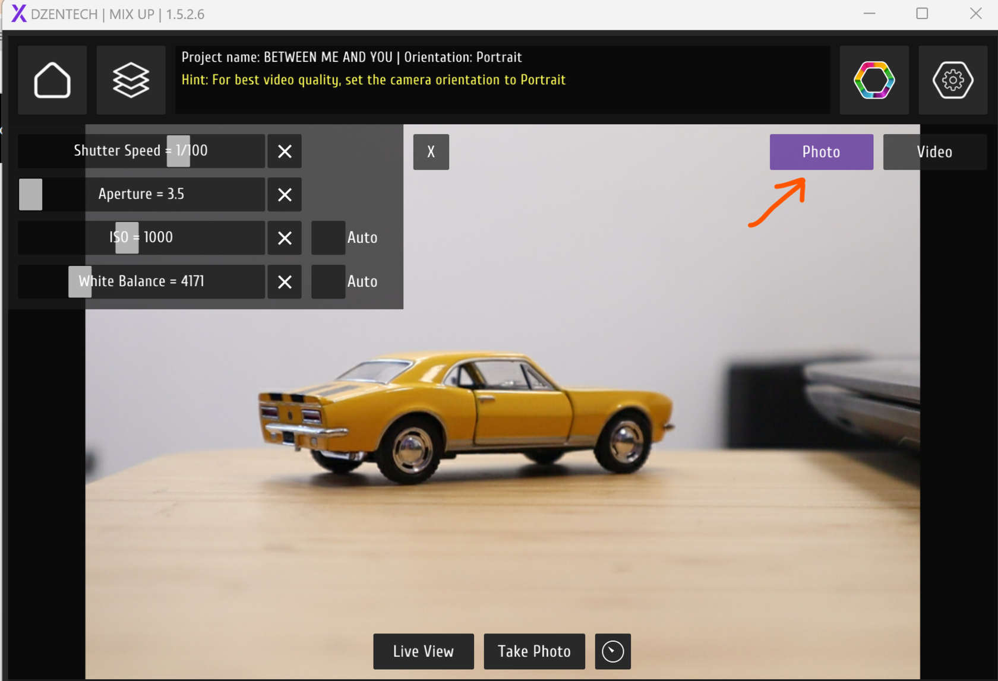Screen dimensions: 998x681
Task: Click the Shutter Speed slider handle
Action: click(178, 151)
